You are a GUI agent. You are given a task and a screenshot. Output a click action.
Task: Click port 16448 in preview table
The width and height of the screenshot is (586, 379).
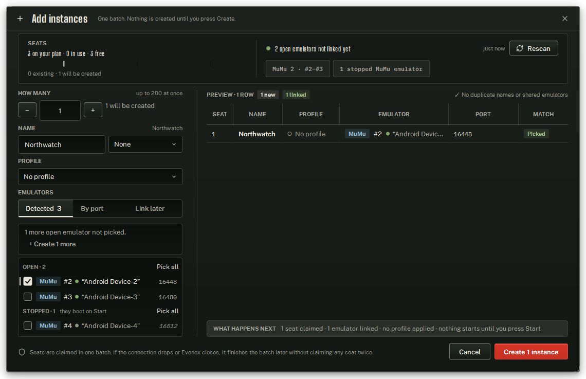click(463, 134)
